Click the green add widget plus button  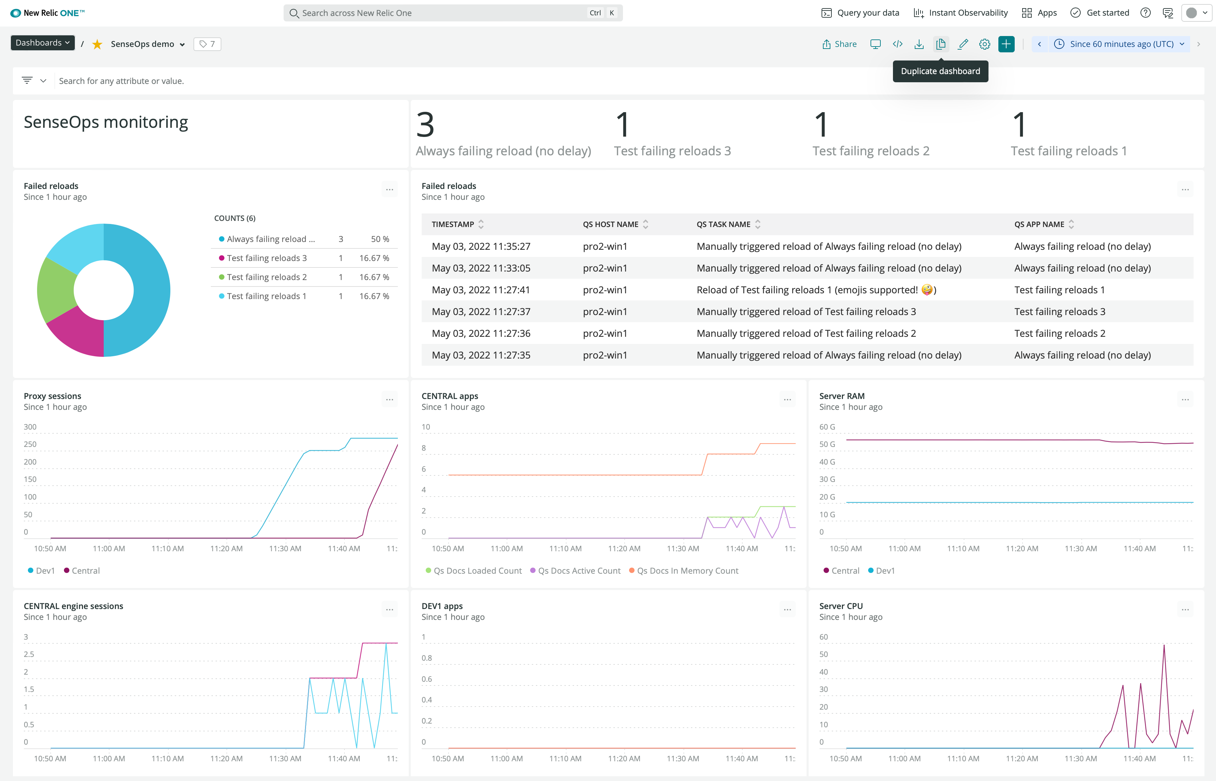tap(1006, 44)
